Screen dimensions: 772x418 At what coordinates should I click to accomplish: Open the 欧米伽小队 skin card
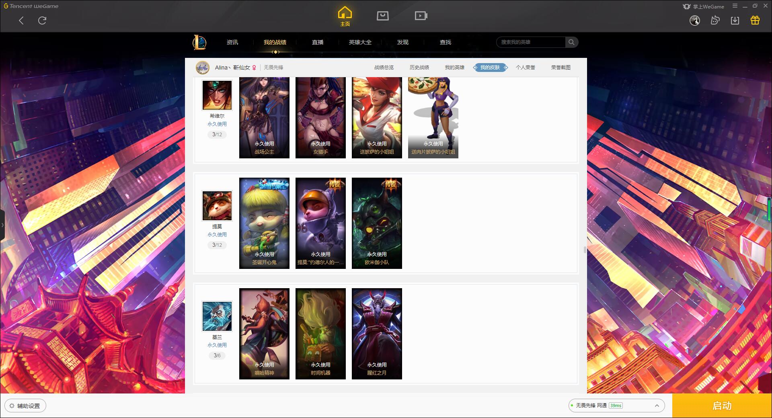coord(377,223)
